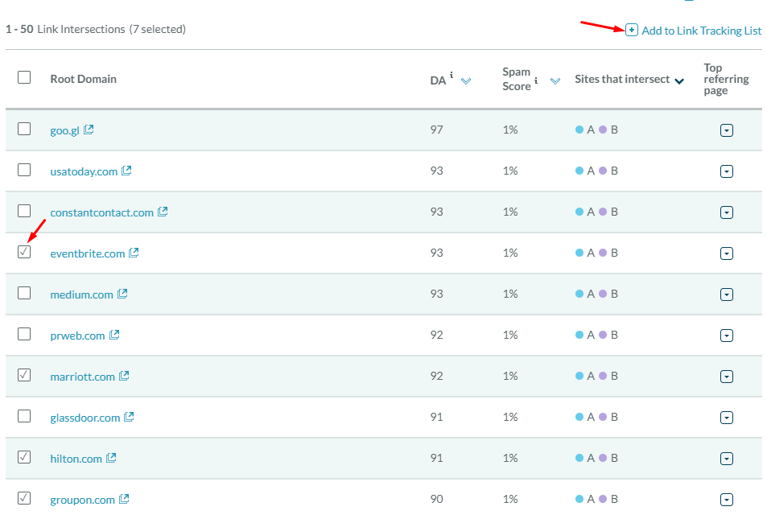
Task: Open hilton.com via the external link icon
Action: pyautogui.click(x=112, y=458)
